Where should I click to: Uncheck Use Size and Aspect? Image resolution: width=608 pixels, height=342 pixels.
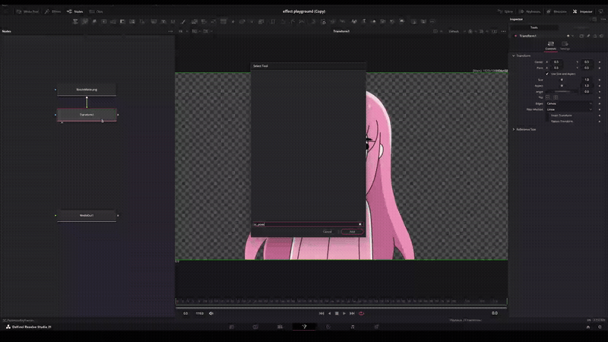[547, 74]
